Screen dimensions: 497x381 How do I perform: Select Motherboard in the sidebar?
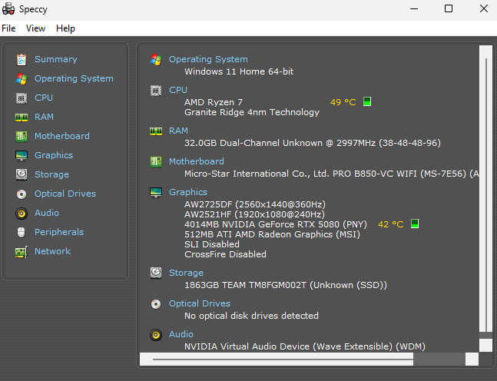(x=62, y=136)
